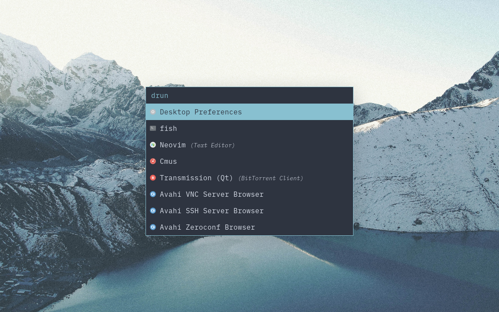Click the fish shell terminal icon
The image size is (499, 312).
coord(153,128)
